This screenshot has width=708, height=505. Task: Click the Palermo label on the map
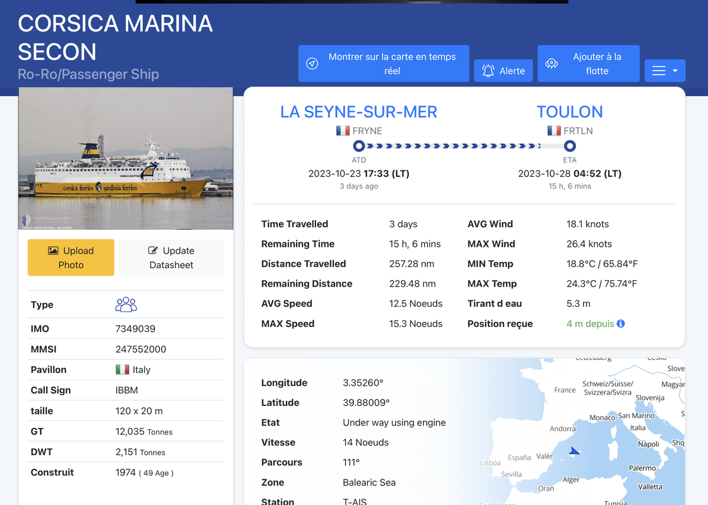tap(642, 468)
